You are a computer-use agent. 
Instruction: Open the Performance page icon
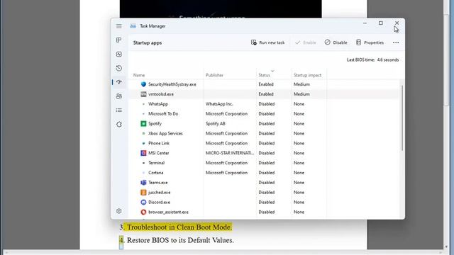[x=118, y=54]
